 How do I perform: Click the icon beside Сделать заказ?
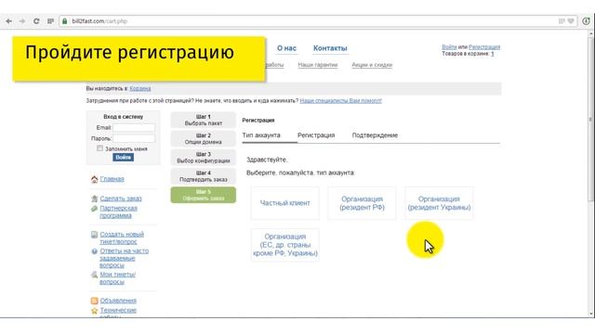[95, 199]
